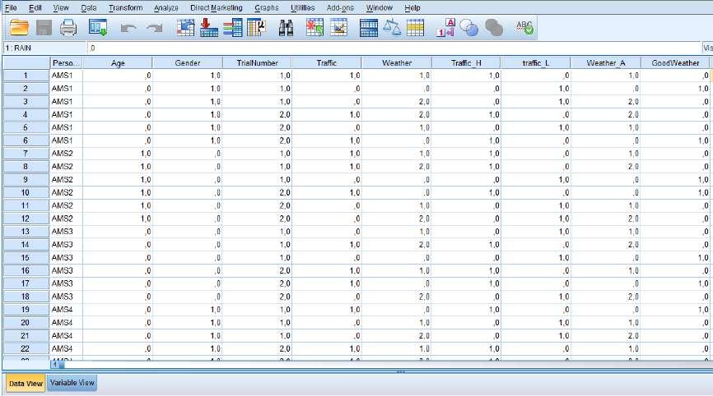Toggle the Value labels icon

[x=445, y=28]
